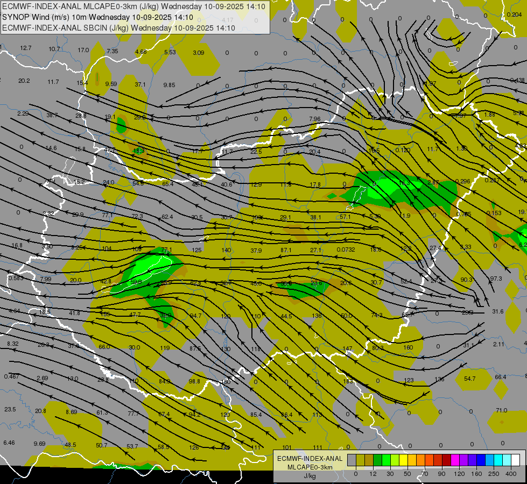
Task: Choose the dark red legend swatch
Action: click(447, 460)
